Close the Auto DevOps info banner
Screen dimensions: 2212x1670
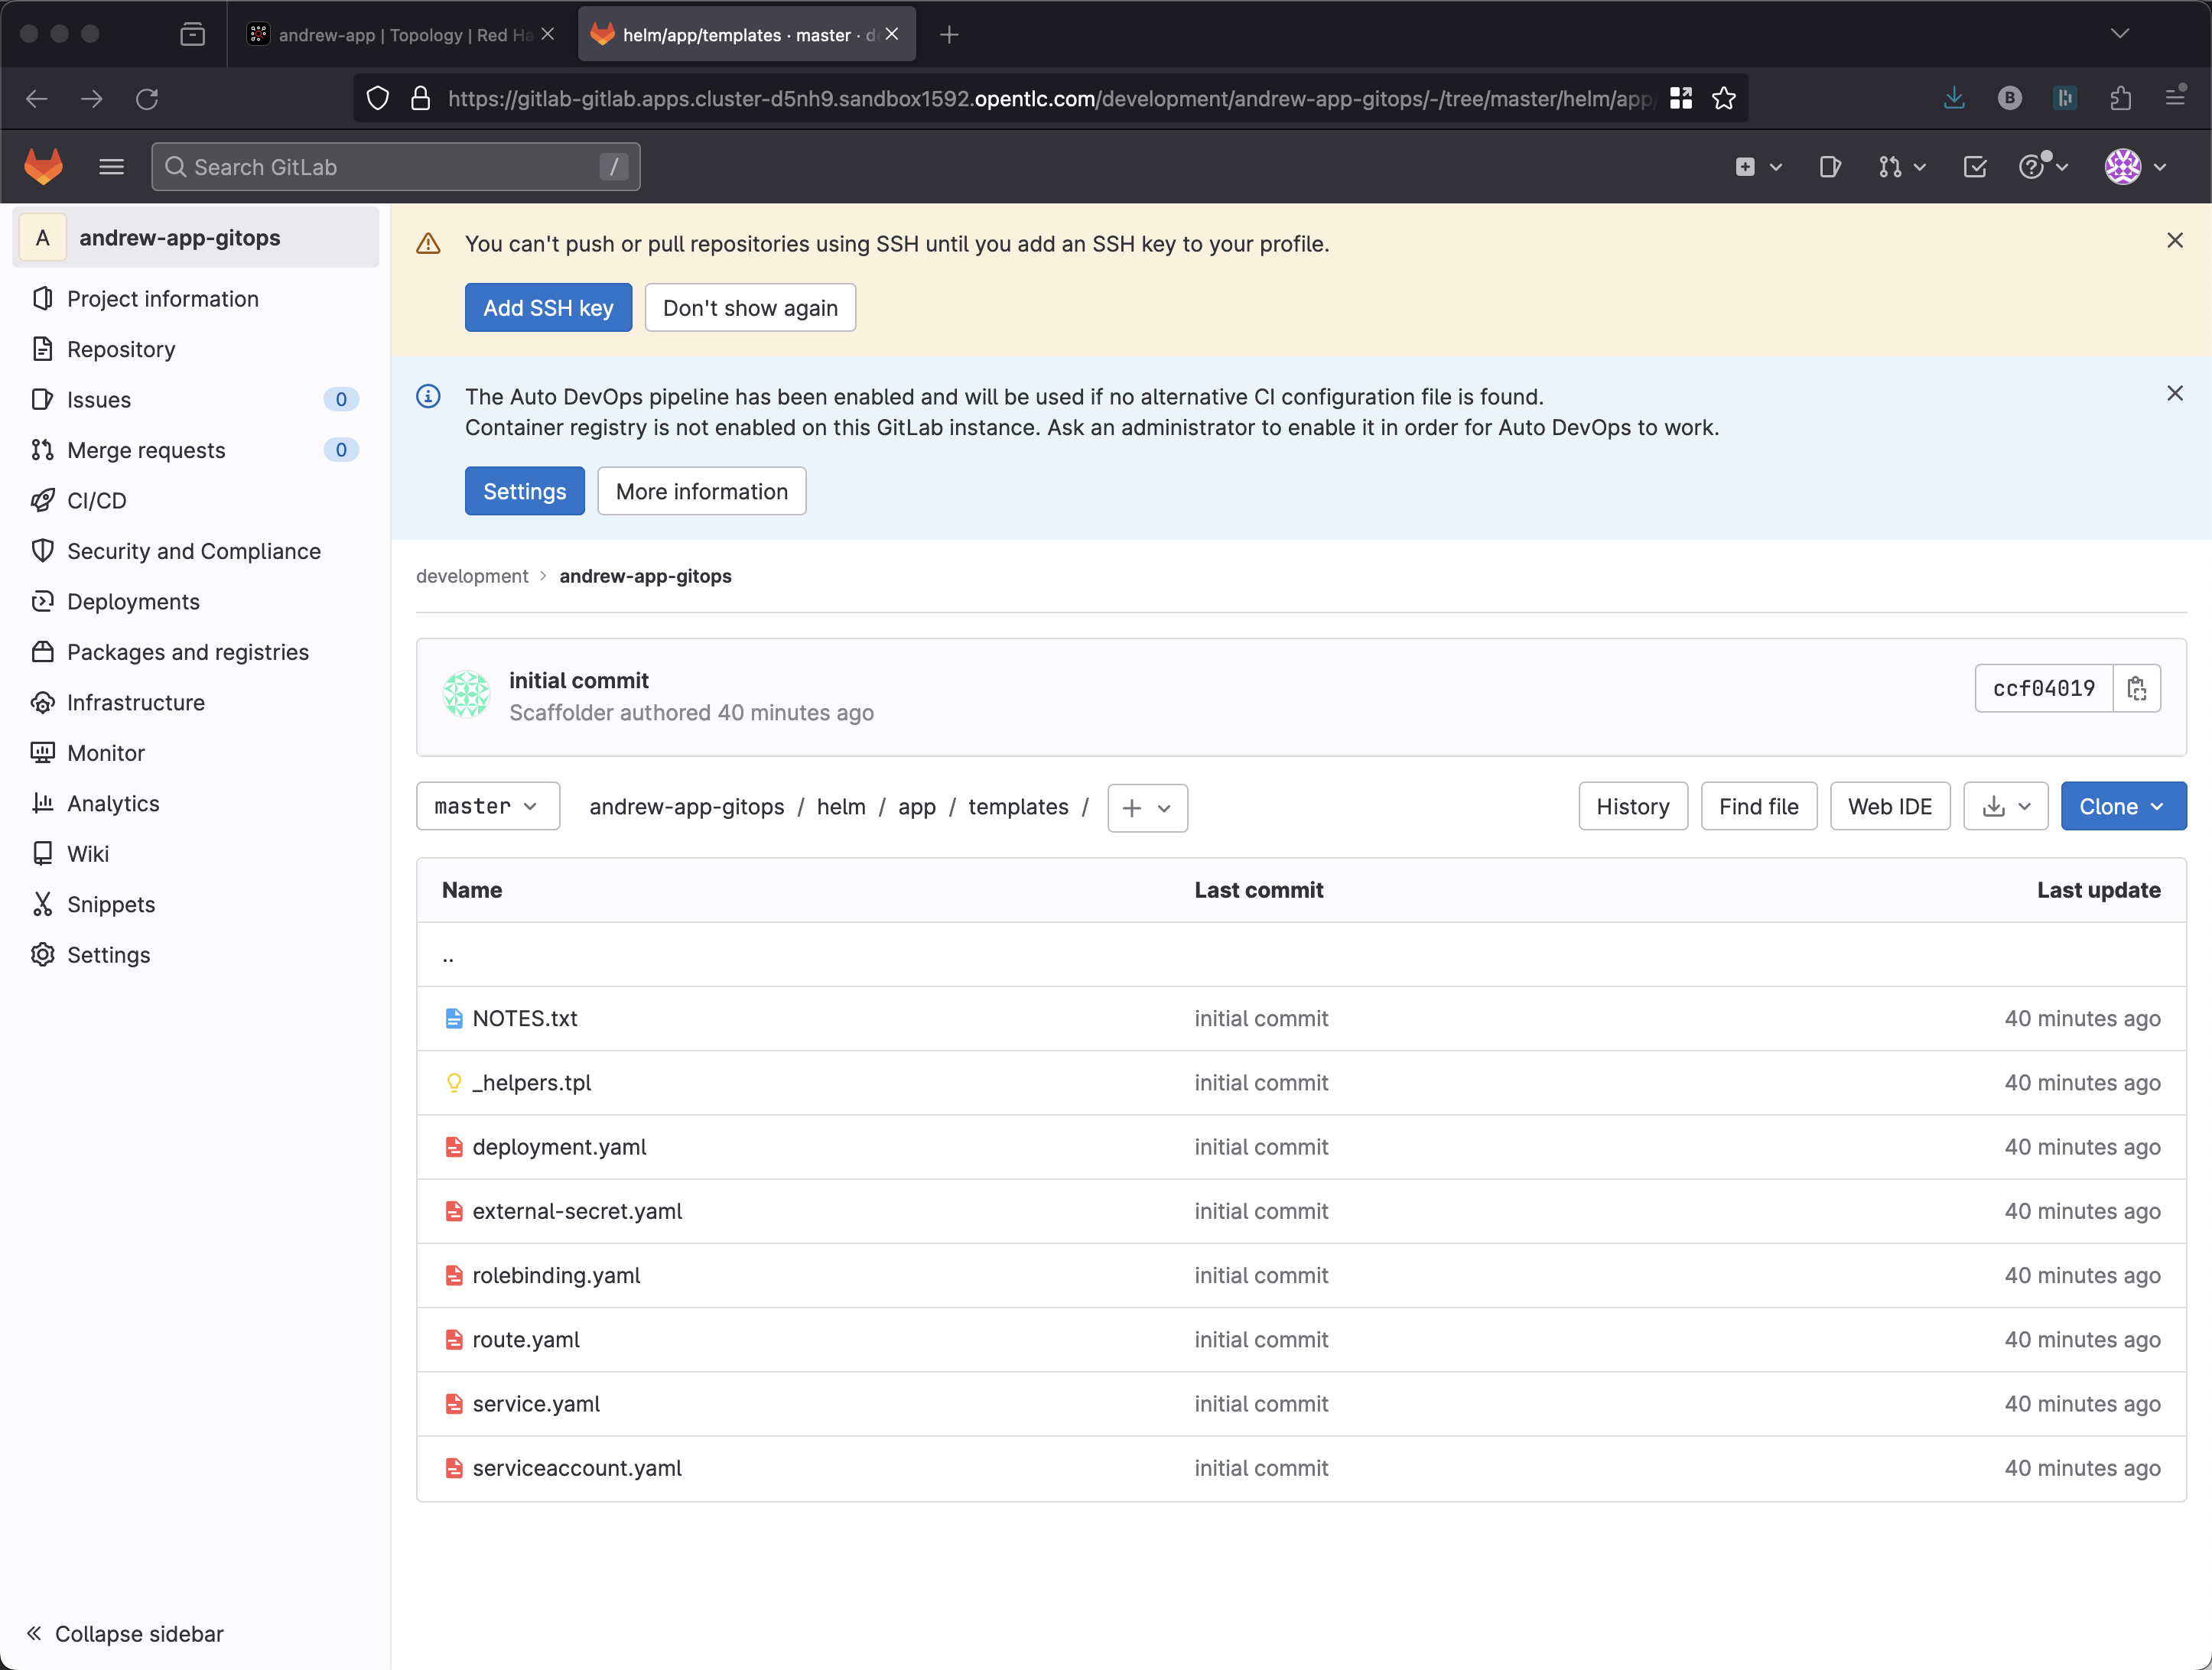[2174, 393]
